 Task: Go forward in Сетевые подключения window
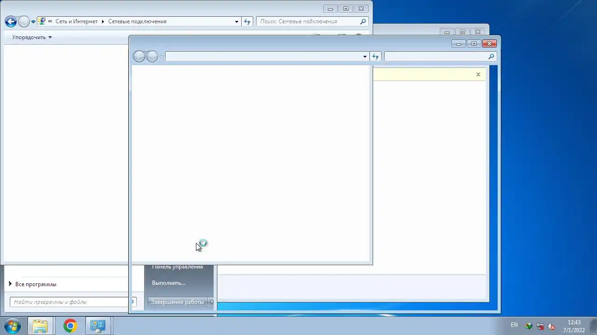[x=24, y=21]
